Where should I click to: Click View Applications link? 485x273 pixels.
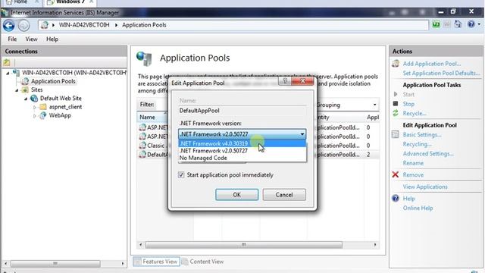point(425,187)
